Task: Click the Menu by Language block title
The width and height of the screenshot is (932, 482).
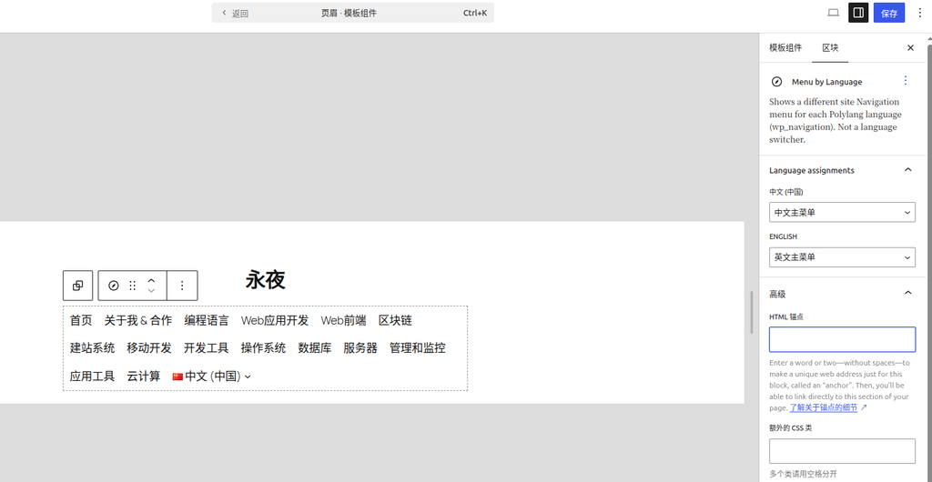Action: 826,82
